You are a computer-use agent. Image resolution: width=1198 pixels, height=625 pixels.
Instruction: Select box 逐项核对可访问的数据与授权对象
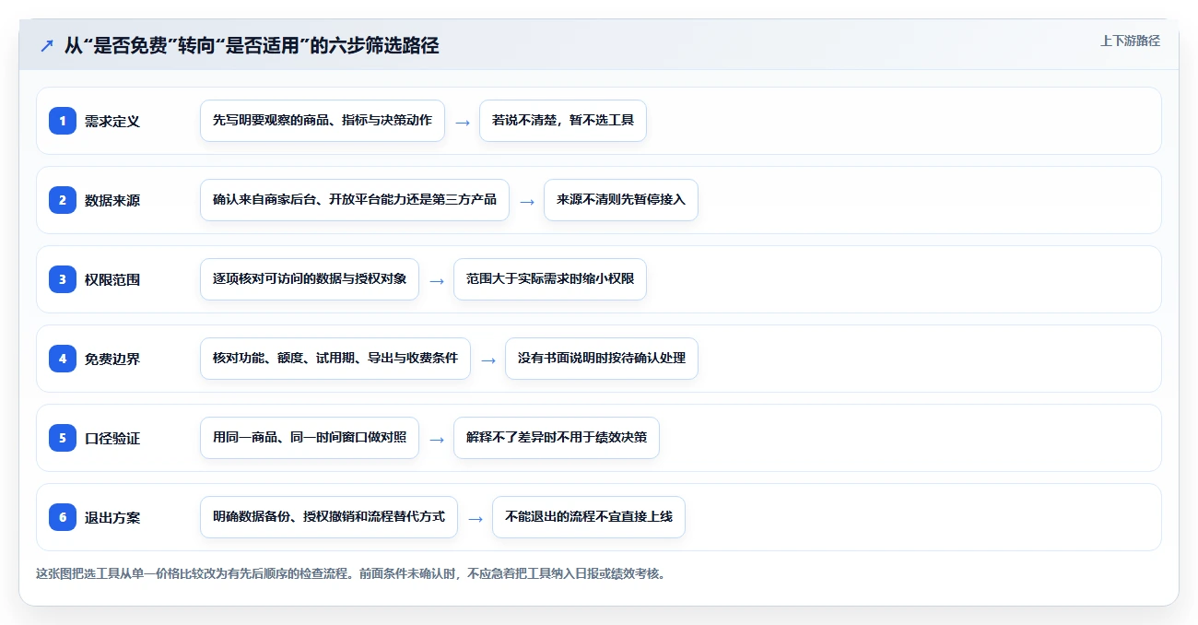(x=310, y=279)
